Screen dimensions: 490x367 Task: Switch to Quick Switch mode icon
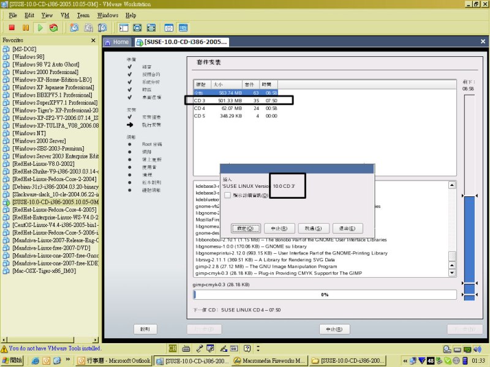tap(137, 28)
